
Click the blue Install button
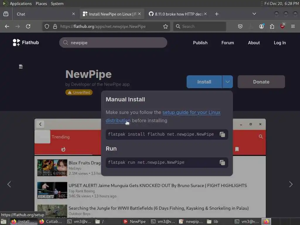204,82
